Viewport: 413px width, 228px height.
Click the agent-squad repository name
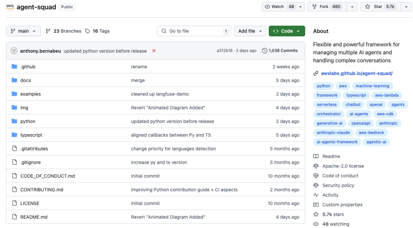pos(36,7)
